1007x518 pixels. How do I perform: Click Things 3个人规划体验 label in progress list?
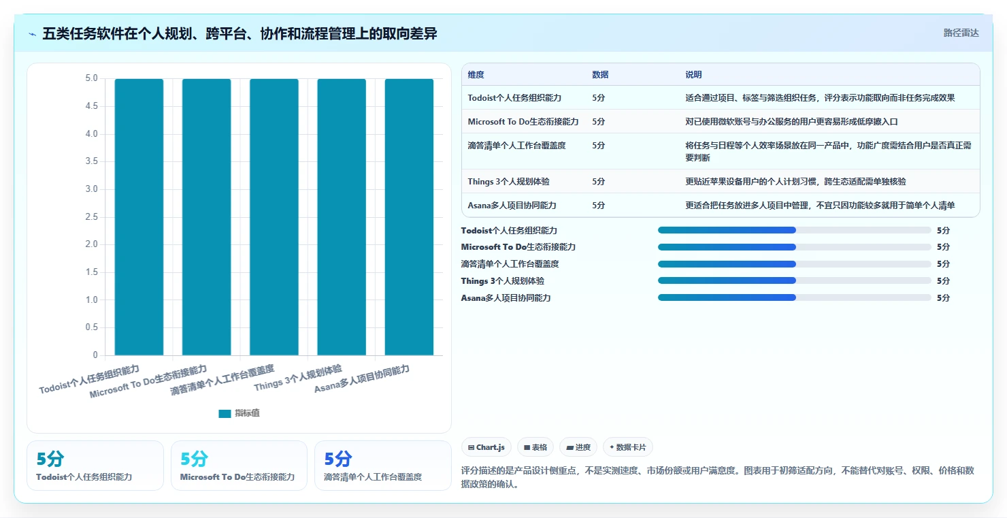[502, 281]
